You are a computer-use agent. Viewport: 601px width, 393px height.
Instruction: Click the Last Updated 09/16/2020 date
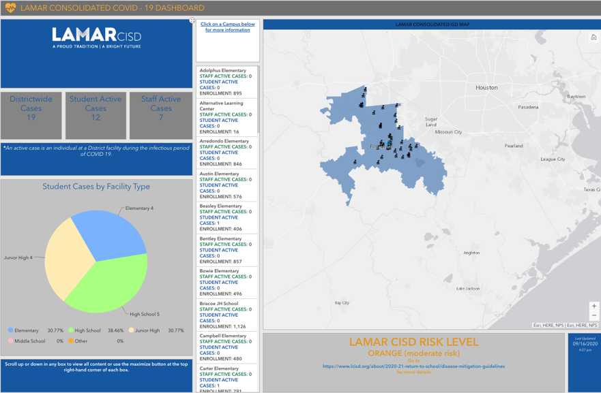[x=585, y=344]
